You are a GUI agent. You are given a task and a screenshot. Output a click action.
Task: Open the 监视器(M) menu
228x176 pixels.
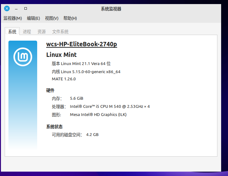tap(13, 18)
